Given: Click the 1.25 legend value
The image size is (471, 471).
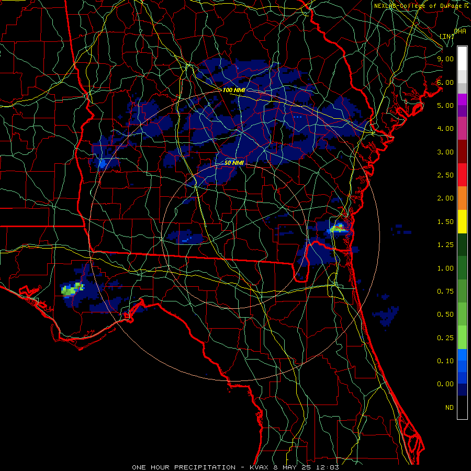Looking at the screenshot, I should [445, 245].
